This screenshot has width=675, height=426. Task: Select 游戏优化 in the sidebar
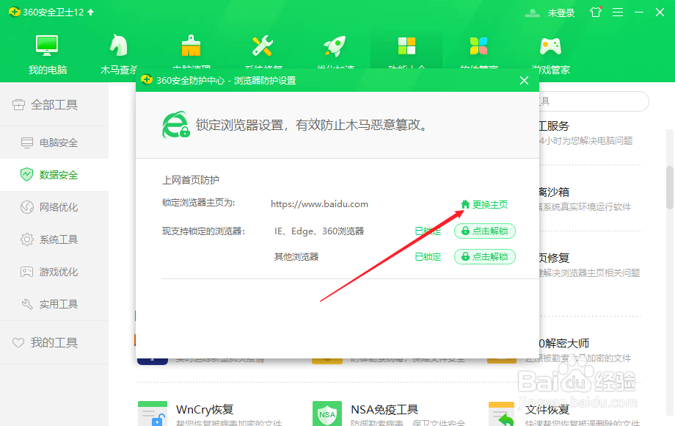(54, 272)
